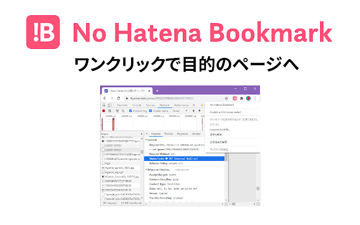Open the network search magnifier
The width and height of the screenshot is (360, 225).
tap(123, 111)
